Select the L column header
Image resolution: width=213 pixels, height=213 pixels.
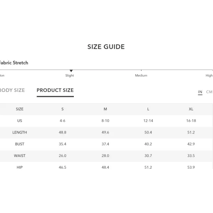click(x=148, y=109)
